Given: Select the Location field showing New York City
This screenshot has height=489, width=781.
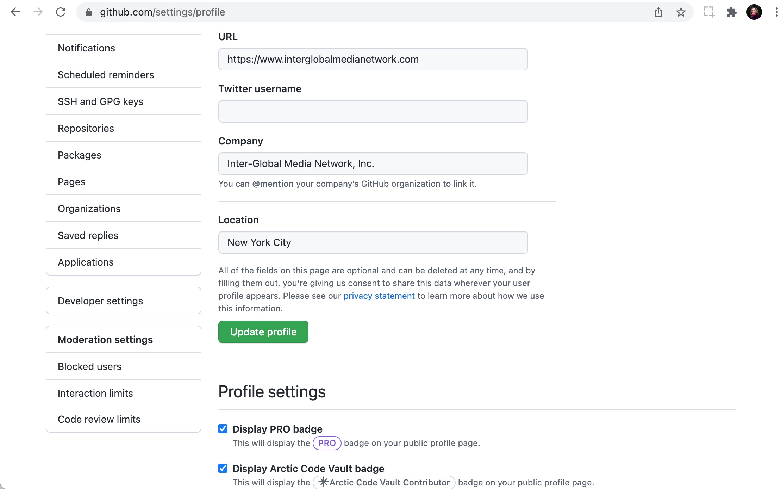Looking at the screenshot, I should [x=373, y=242].
